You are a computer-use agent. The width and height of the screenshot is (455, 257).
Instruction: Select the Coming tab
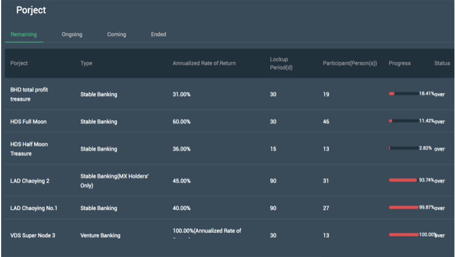117,34
